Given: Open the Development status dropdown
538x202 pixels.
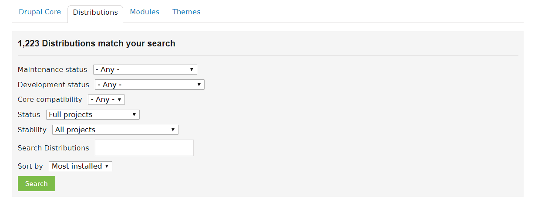Looking at the screenshot, I should pos(150,85).
